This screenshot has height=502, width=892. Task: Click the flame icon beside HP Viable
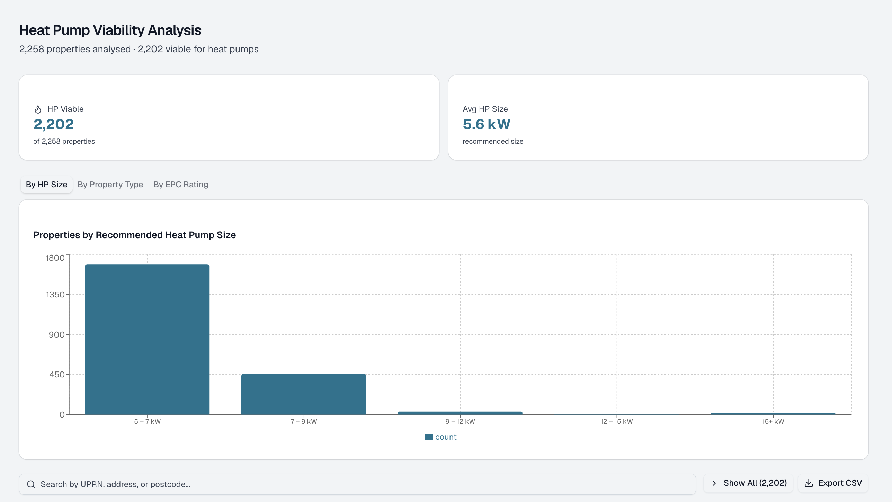coord(38,109)
